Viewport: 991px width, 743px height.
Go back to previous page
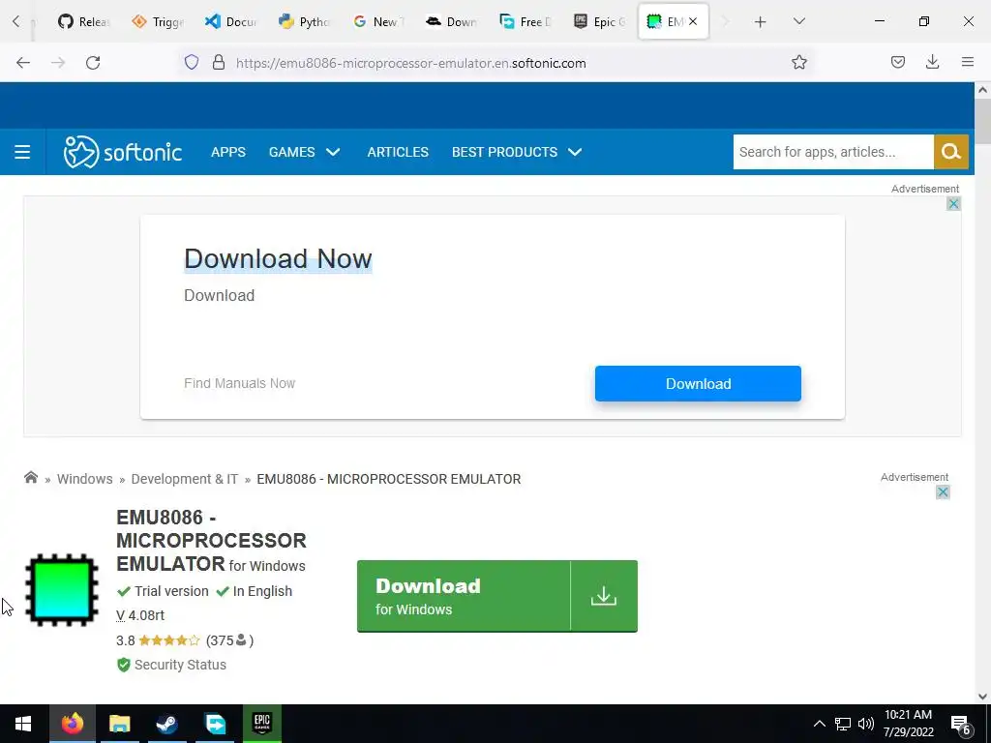click(x=23, y=63)
